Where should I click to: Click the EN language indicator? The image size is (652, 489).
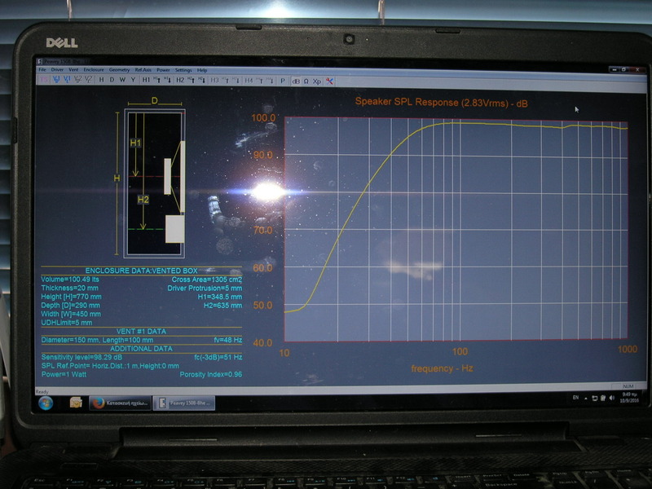[575, 398]
